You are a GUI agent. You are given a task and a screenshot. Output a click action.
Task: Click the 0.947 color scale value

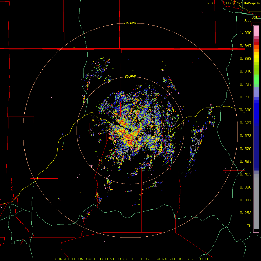(246, 46)
